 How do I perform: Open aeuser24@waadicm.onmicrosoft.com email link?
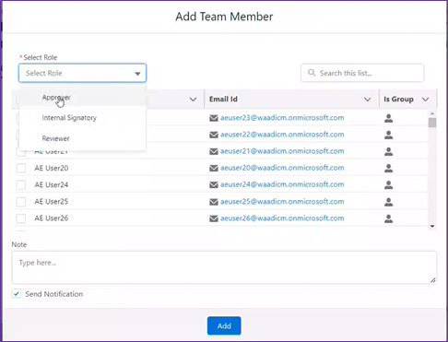coord(282,184)
